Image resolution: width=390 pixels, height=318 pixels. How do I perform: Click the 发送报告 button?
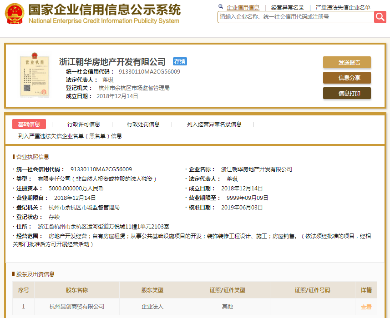click(347, 62)
